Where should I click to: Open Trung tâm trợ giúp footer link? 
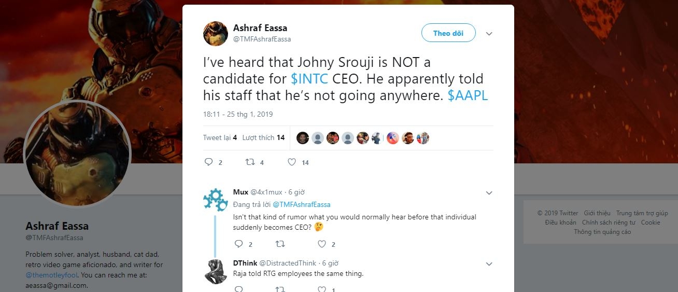point(642,213)
